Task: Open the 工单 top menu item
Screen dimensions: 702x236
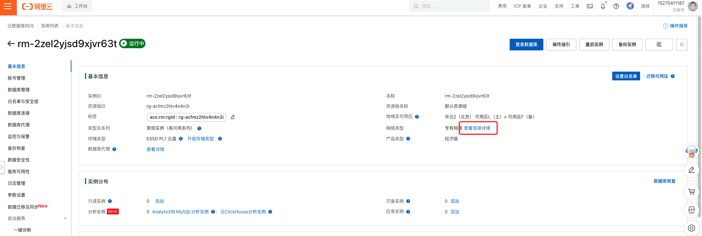Action: pyautogui.click(x=575, y=6)
